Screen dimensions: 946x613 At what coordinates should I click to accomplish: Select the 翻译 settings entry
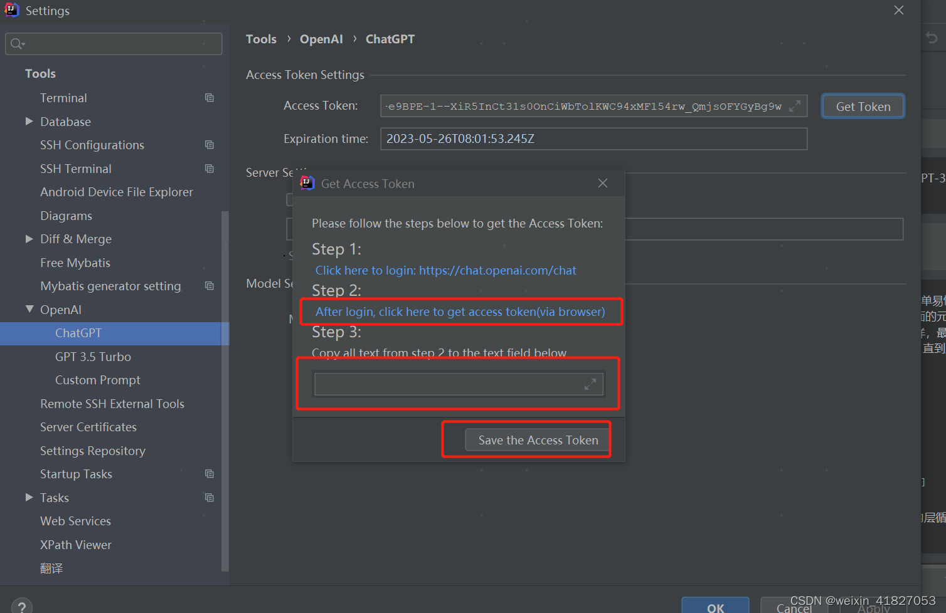coord(51,568)
